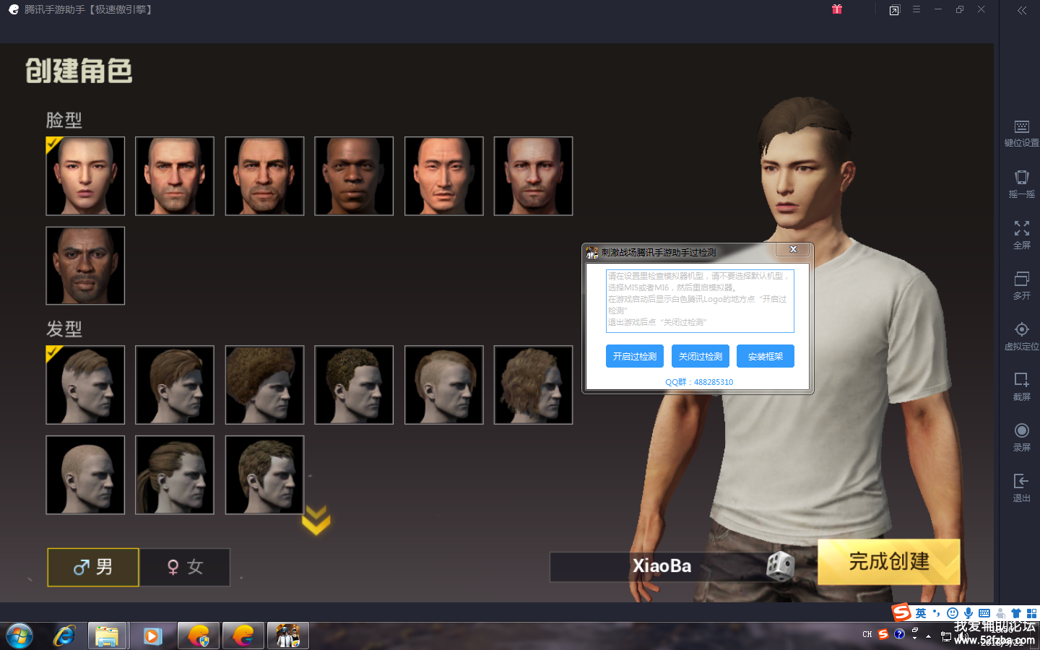Roll the dice for a random name
1040x650 pixels.
[x=780, y=566]
